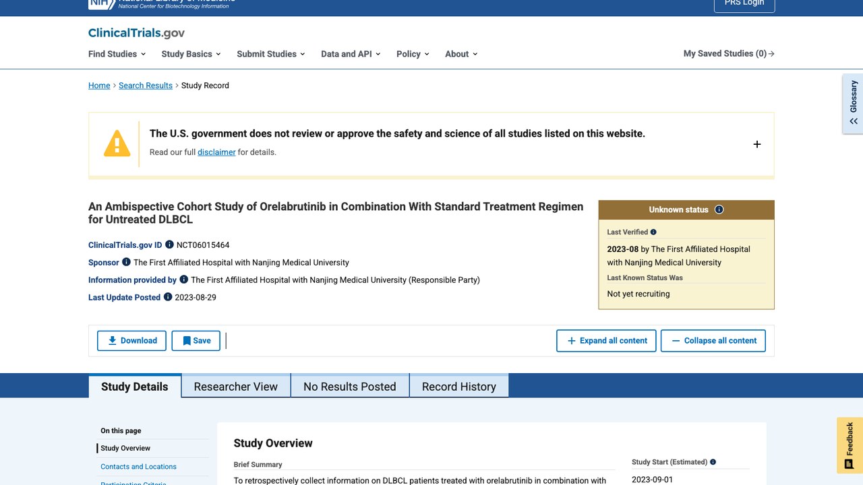Click the Download button
This screenshot has width=863, height=485.
[131, 341]
